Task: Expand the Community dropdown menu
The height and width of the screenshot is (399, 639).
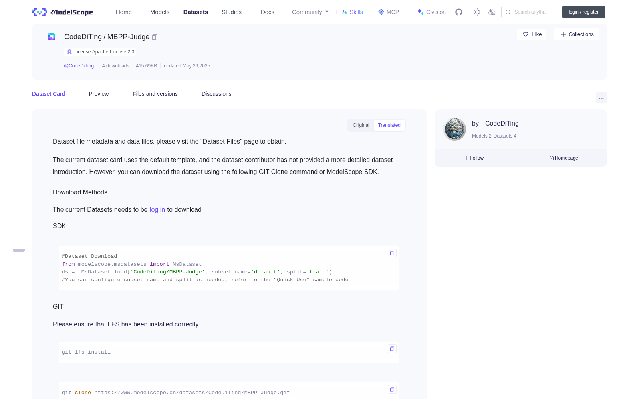Action: [310, 12]
